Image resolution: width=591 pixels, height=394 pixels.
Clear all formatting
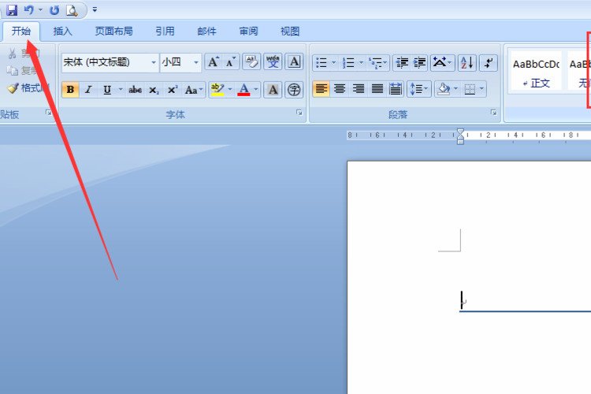[251, 61]
